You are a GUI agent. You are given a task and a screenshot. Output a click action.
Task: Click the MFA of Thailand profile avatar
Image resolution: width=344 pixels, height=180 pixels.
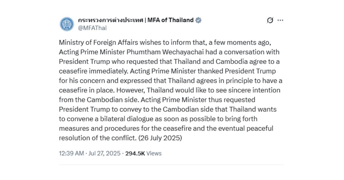tap(67, 24)
